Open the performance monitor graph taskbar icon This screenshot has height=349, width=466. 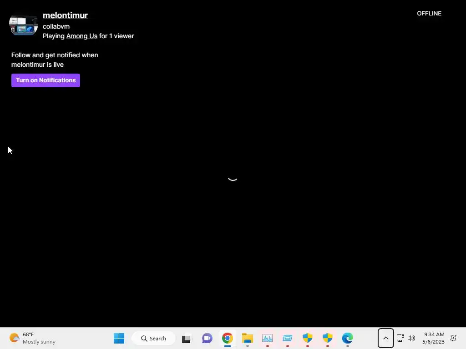point(268,338)
